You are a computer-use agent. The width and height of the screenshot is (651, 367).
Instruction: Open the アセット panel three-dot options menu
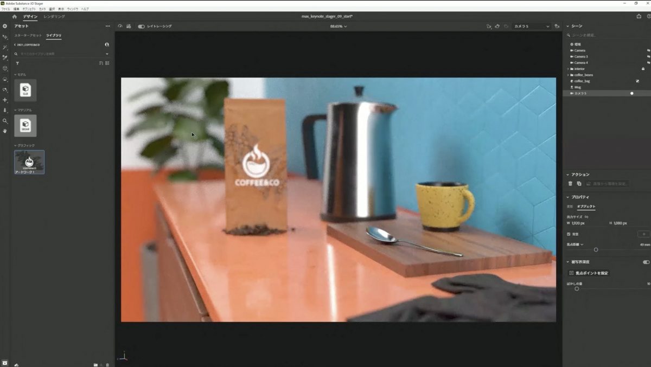pos(107,26)
